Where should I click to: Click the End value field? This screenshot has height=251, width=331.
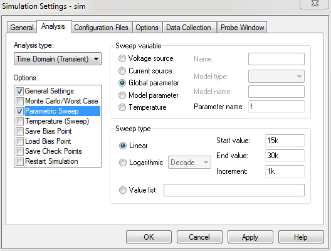coord(285,156)
